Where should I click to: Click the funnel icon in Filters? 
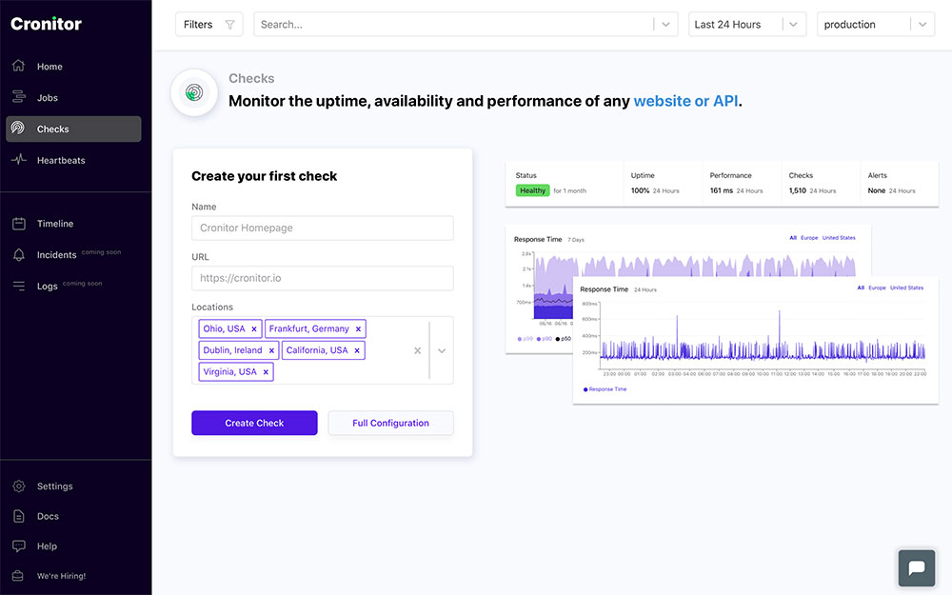230,25
